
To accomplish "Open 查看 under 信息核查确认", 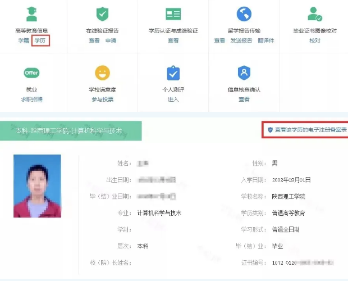I will pyautogui.click(x=244, y=99).
